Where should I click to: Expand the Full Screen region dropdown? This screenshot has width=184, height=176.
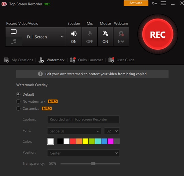[x=44, y=37]
